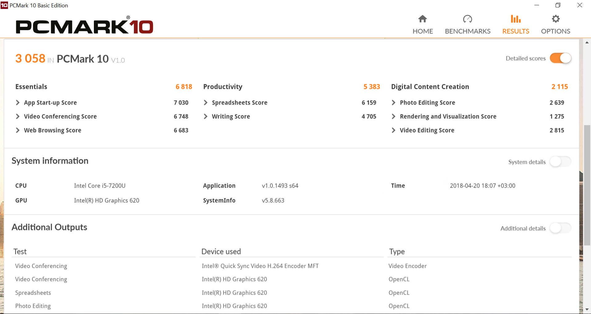Click the Test column header
The image size is (591, 314).
point(20,252)
